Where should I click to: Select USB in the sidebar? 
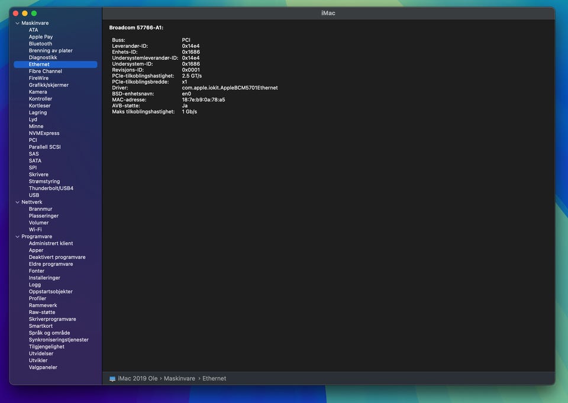tap(34, 195)
